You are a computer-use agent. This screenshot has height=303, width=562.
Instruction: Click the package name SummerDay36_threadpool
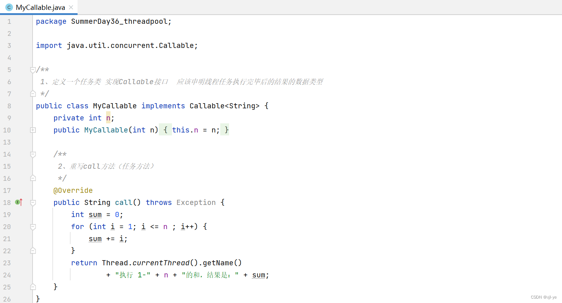(x=119, y=22)
